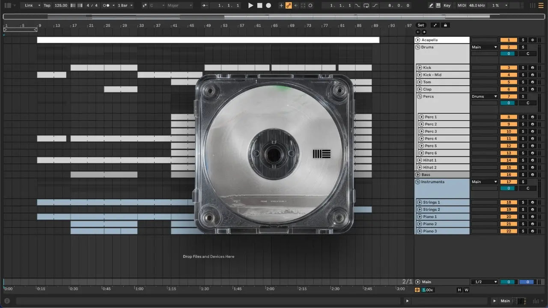Click the Capture MIDI icon
Viewport: 548px width, 308px height.
click(x=303, y=6)
